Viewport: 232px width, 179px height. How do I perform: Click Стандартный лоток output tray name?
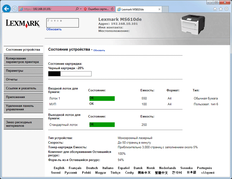[63, 125]
